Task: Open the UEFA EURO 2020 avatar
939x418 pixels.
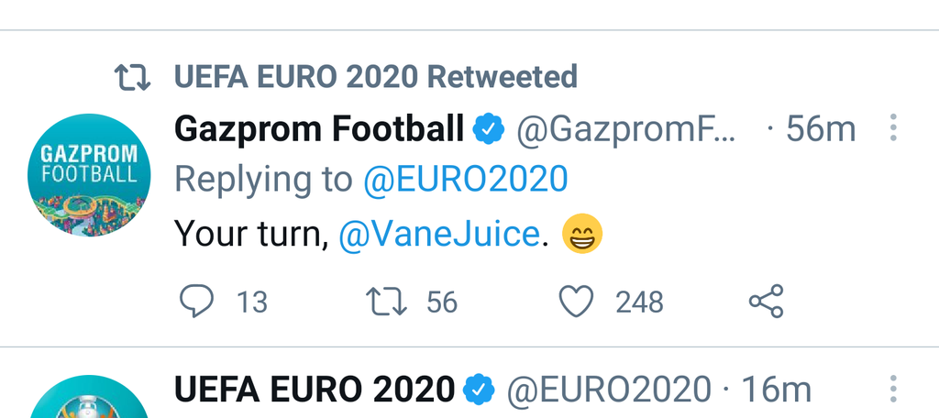Action: click(x=89, y=400)
